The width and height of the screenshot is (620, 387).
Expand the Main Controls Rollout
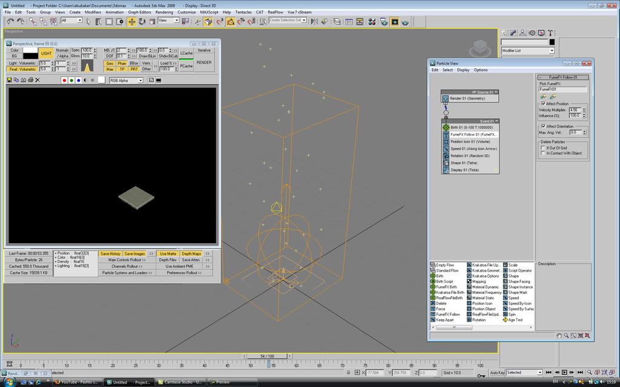tap(127, 259)
